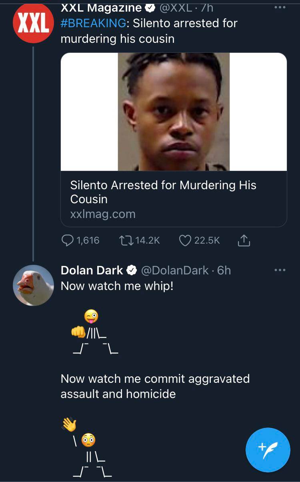Tap the XXL Magazine display name

click(101, 8)
